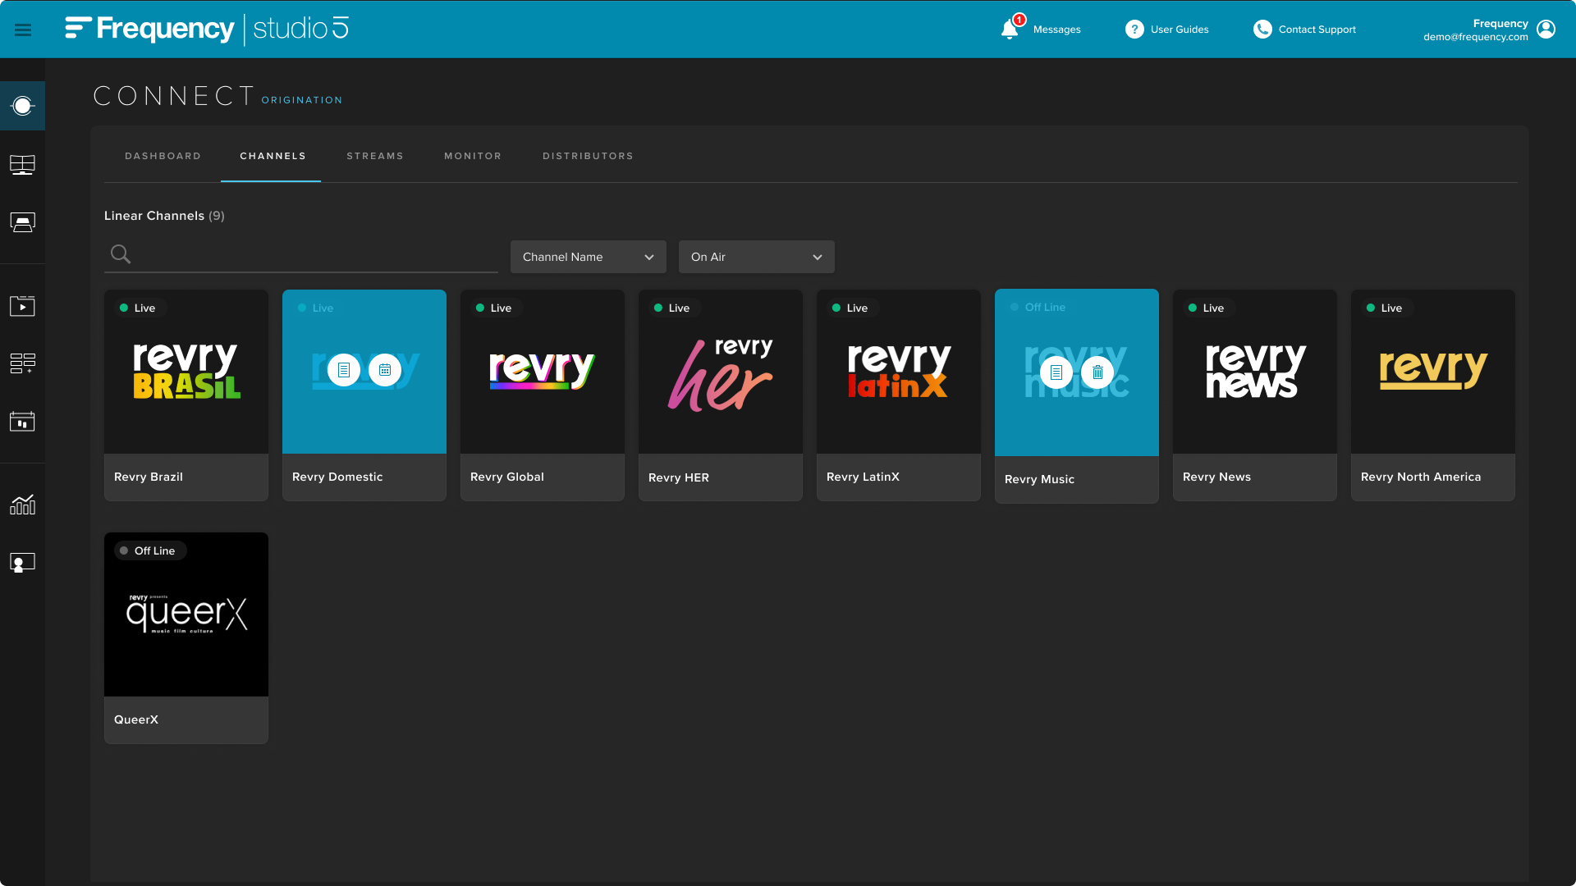The image size is (1576, 886).
Task: Open the QueerX channel thumbnail
Action: [186, 614]
